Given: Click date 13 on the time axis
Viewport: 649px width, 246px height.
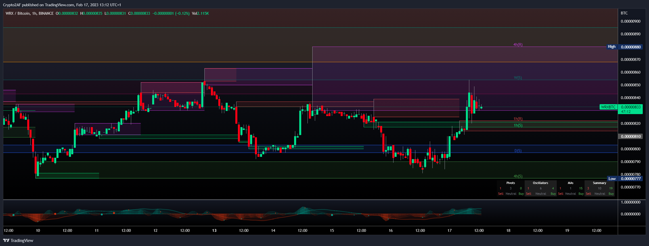Looking at the screenshot, I should [214, 230].
